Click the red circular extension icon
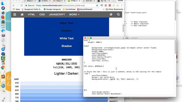Image resolution: width=182 pixels, height=102 pixels. click(106, 5)
